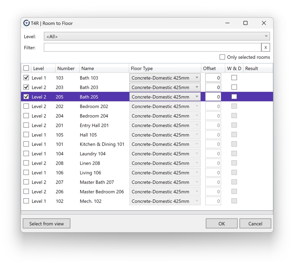296x262 pixels.
Task: Click into the Filter text field
Action: tap(152, 47)
